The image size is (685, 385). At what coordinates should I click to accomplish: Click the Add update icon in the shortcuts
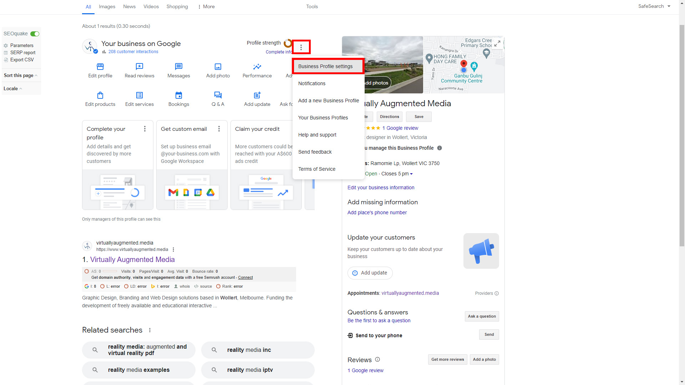[257, 95]
